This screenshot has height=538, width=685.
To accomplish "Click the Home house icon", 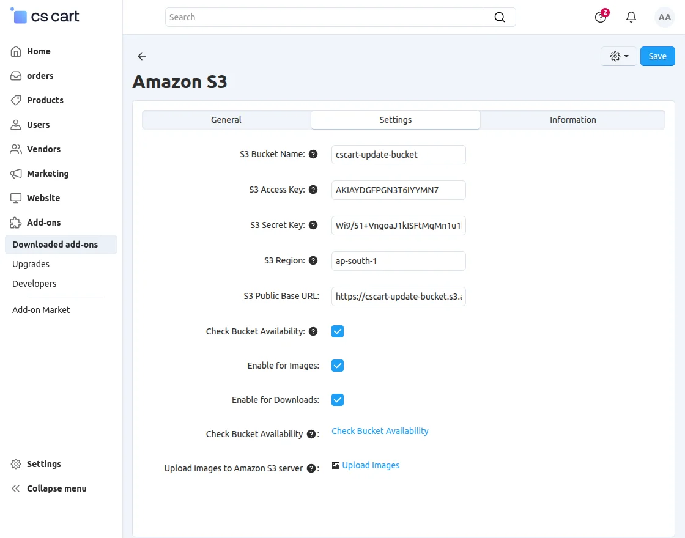I will [16, 51].
